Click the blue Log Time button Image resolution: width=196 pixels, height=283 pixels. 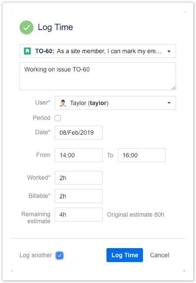point(125,255)
